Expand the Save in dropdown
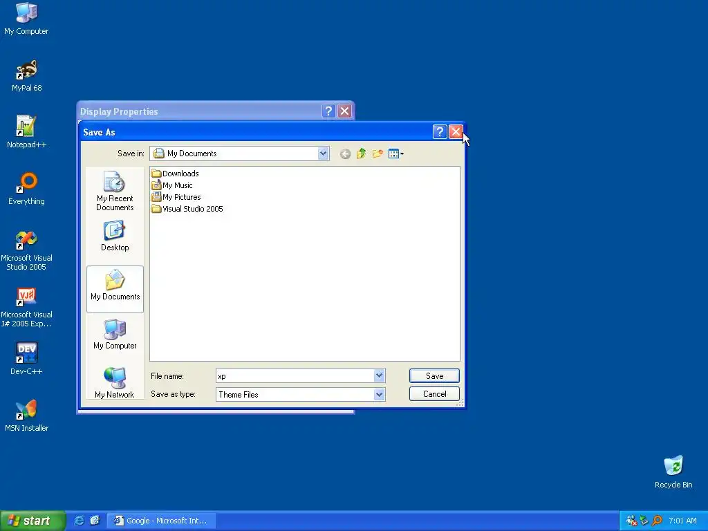Screen dimensions: 708x531 click(323, 153)
